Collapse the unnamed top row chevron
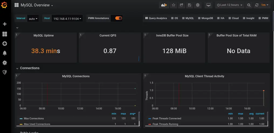Screen dimensions: 274x133 point(17,28)
